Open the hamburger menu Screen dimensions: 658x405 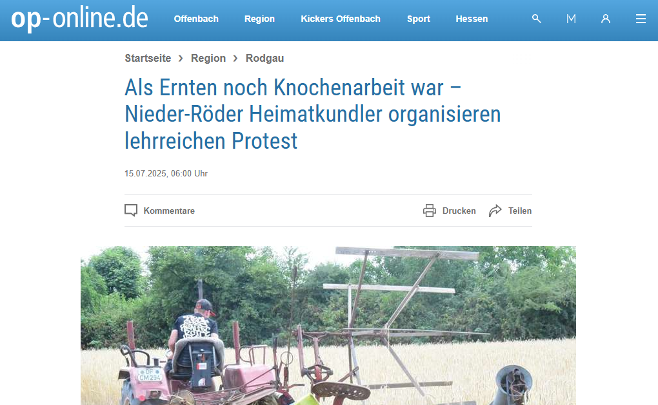[x=641, y=19]
